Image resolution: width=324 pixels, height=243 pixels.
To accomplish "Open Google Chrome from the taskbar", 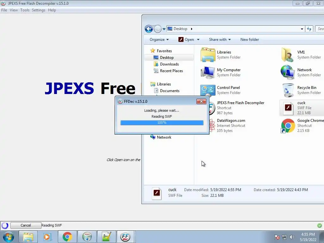I will tap(67, 237).
